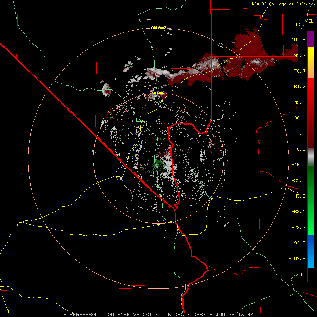Select the -16.5 scale value

[298, 165]
